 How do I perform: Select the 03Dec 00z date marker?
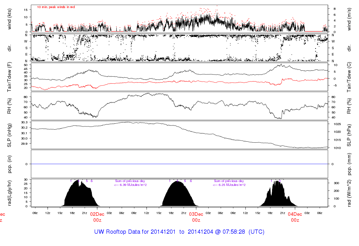196,217
